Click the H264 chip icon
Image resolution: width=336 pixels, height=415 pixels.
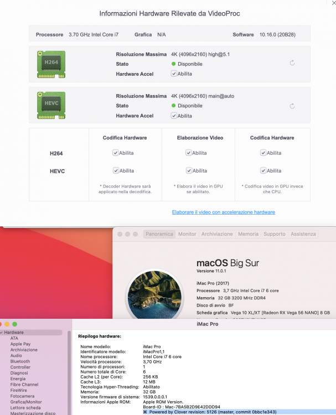(x=51, y=64)
